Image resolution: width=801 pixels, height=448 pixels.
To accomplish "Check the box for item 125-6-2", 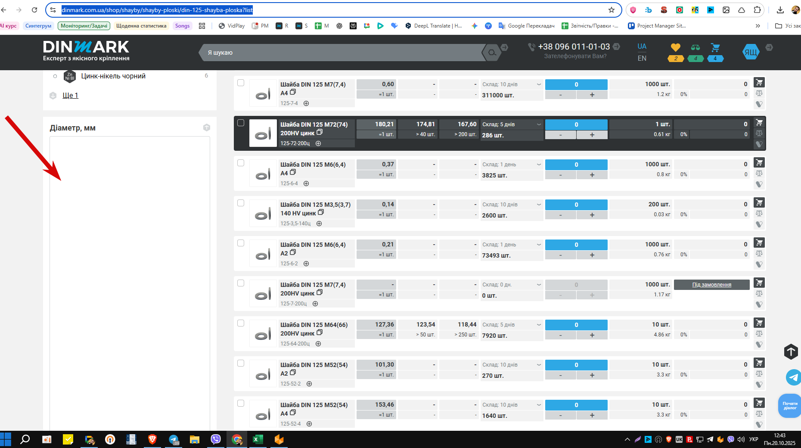I will (x=241, y=243).
